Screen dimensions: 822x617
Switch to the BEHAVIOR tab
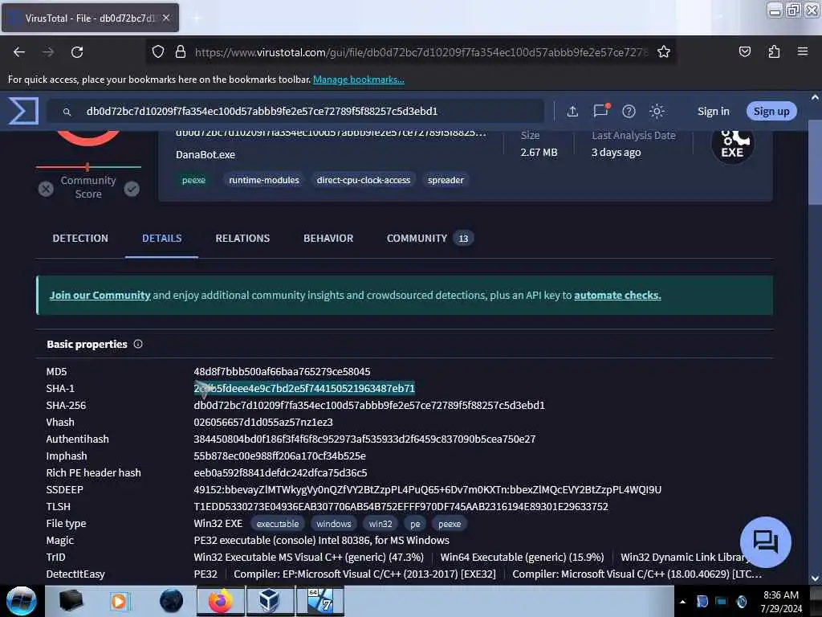click(x=328, y=238)
